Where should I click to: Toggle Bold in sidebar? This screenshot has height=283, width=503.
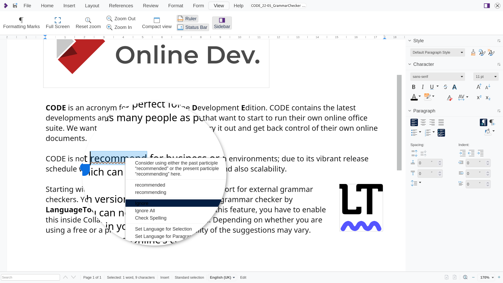tap(414, 87)
